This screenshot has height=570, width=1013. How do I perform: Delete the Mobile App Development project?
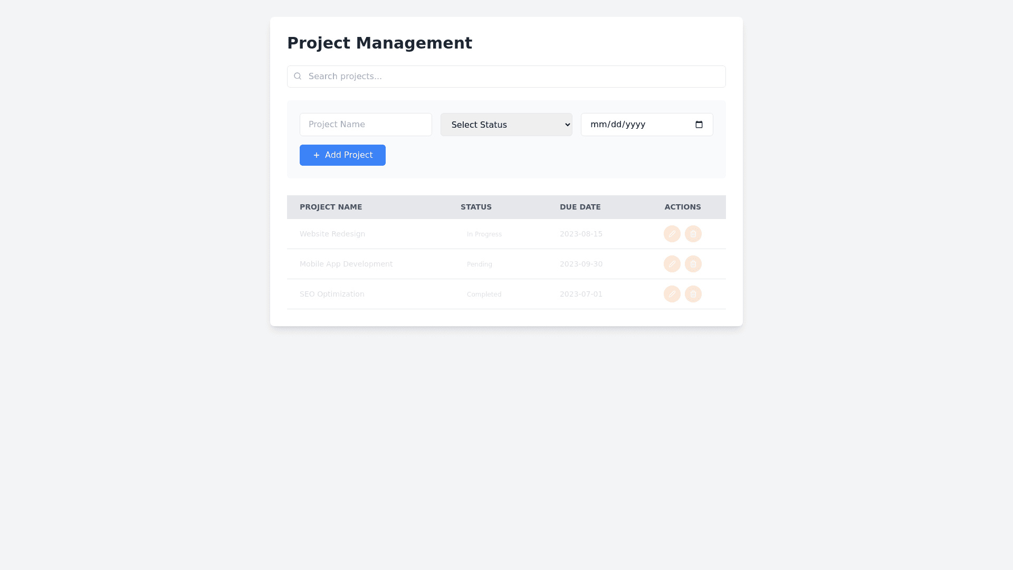click(x=693, y=264)
